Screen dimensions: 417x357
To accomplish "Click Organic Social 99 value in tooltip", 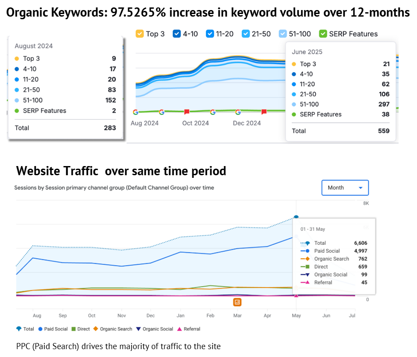I will [364, 274].
